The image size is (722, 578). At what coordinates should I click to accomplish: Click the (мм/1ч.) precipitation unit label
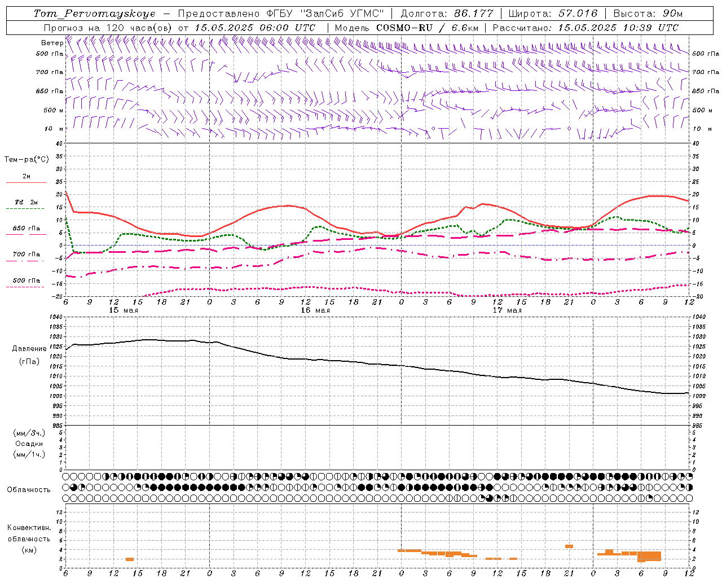29,454
